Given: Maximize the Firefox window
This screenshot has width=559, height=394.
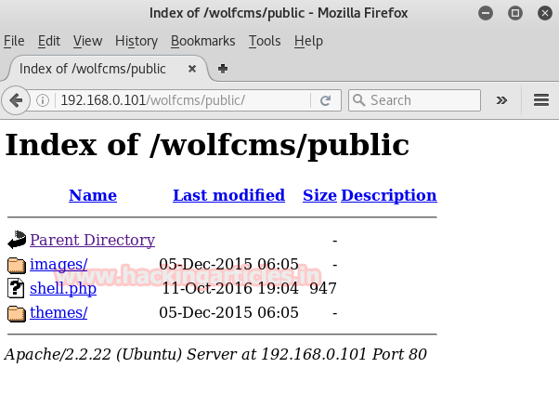Looking at the screenshot, I should pyautogui.click(x=515, y=13).
